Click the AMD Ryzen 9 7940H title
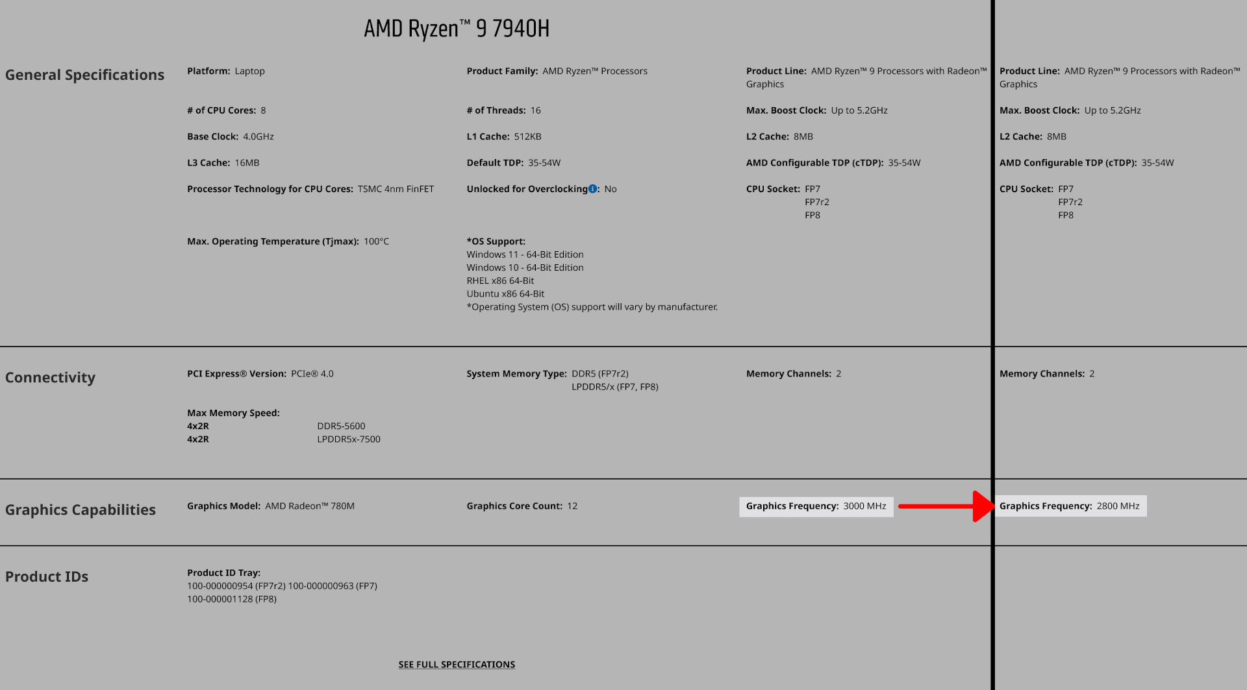The width and height of the screenshot is (1247, 690). pyautogui.click(x=457, y=29)
